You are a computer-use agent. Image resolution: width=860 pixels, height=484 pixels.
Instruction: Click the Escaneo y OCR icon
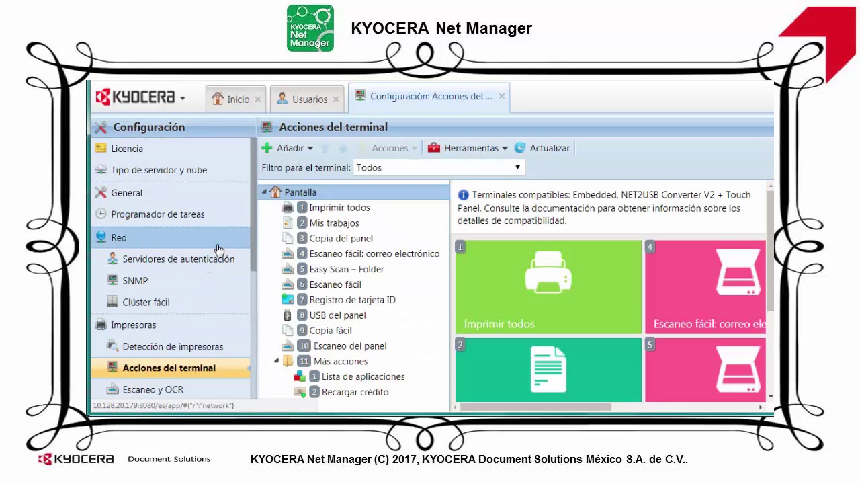pos(112,389)
